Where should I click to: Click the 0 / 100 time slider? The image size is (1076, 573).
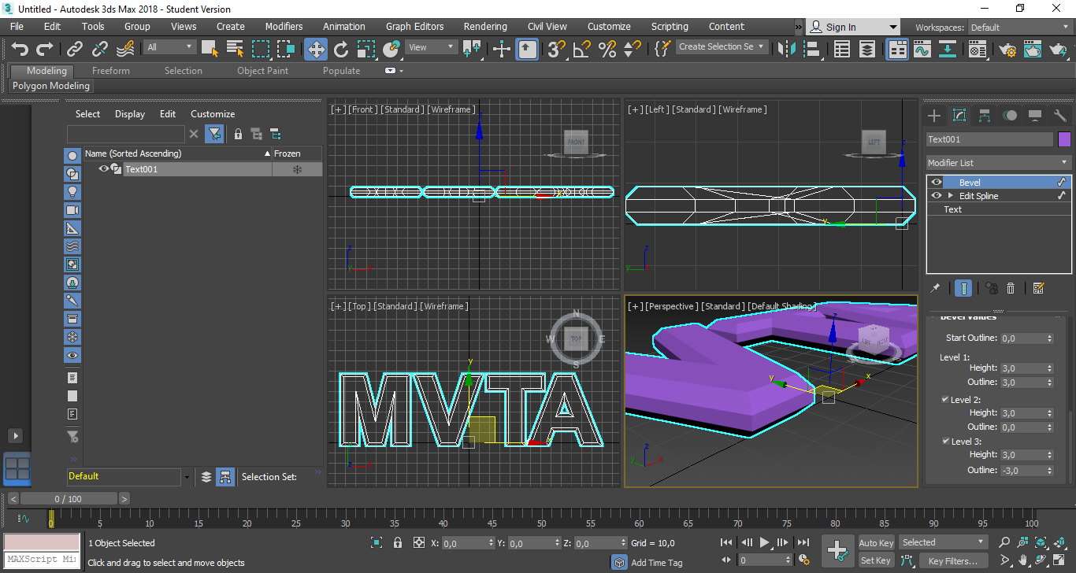[x=68, y=499]
